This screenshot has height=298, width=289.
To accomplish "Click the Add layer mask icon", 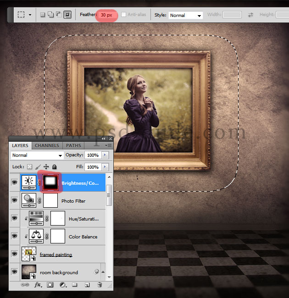I will coord(50,285).
